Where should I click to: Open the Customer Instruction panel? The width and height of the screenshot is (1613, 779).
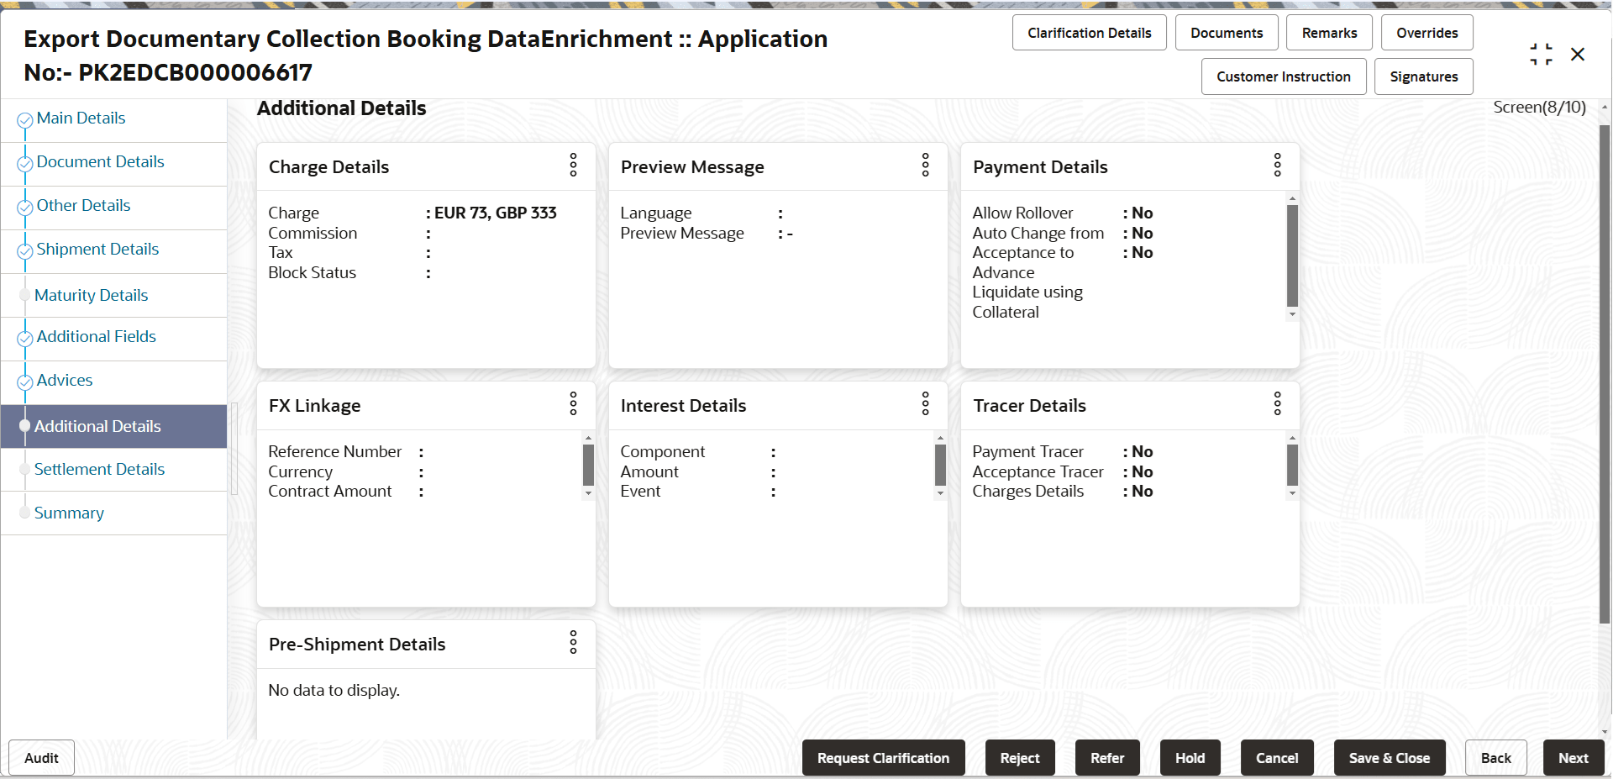[x=1283, y=76]
